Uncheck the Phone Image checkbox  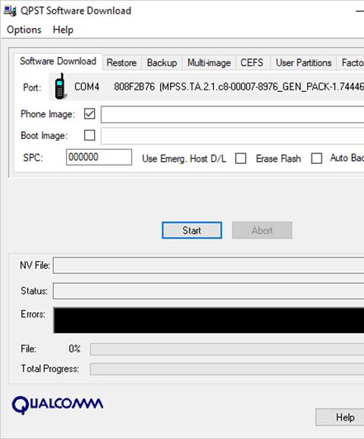pyautogui.click(x=89, y=114)
